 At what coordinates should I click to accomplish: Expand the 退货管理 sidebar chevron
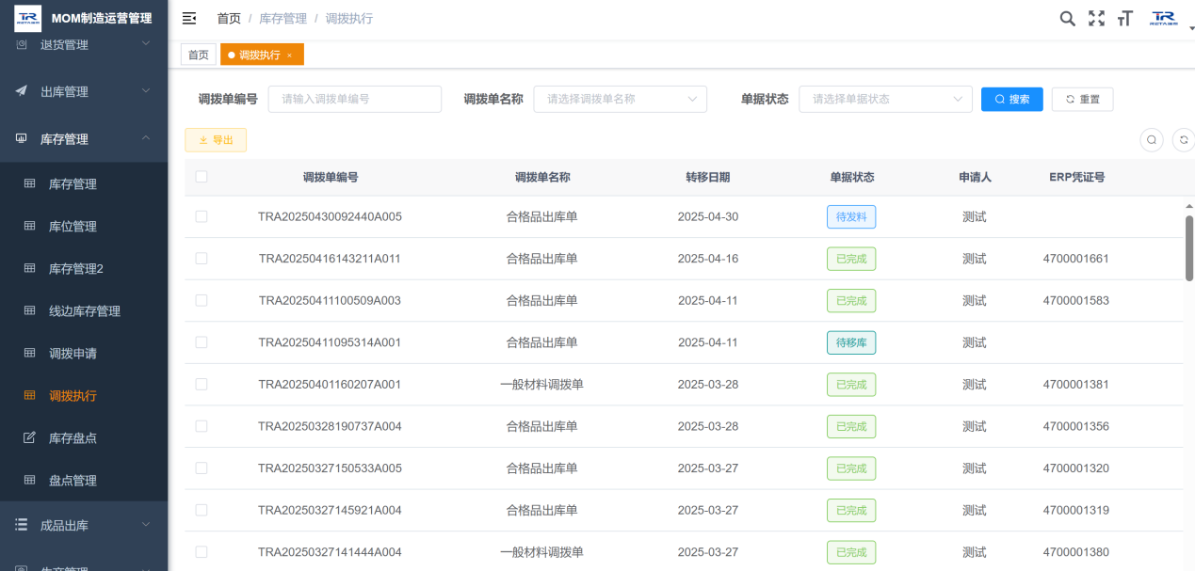pos(146,44)
